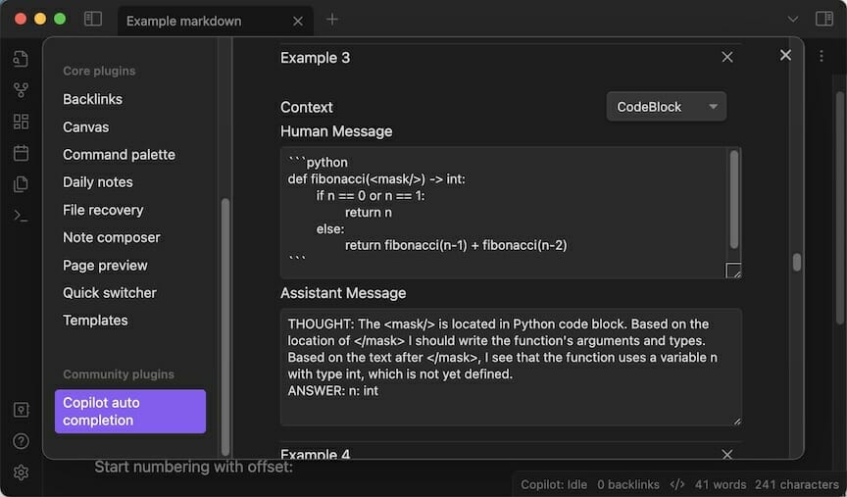847x497 pixels.
Task: Click the Context label
Action: pos(306,107)
